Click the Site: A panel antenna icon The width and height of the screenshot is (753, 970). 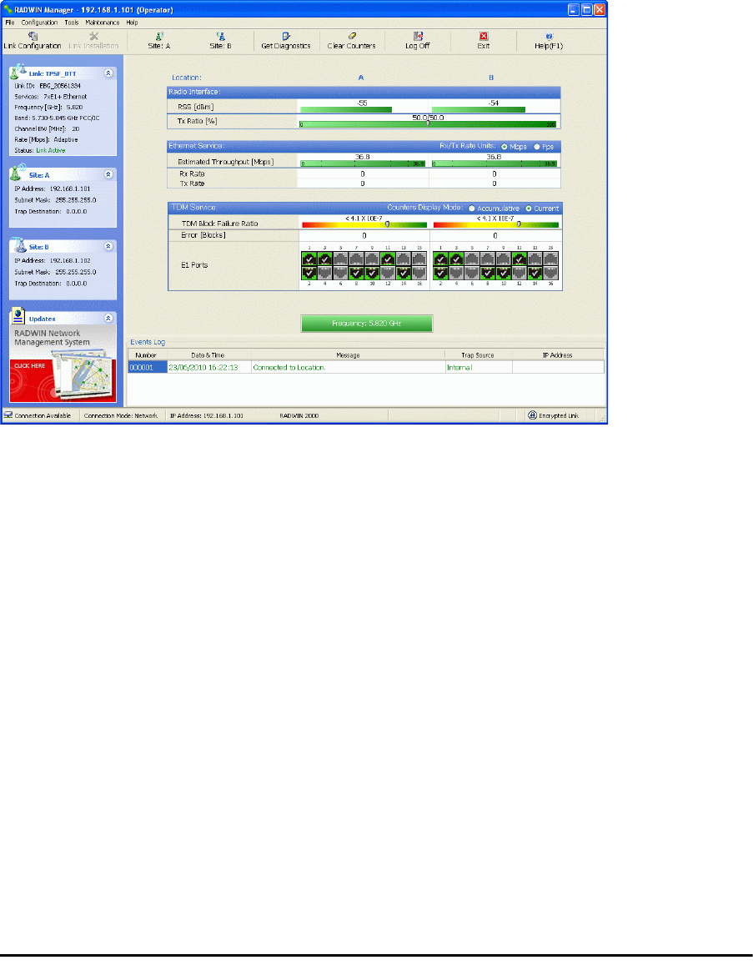18,173
